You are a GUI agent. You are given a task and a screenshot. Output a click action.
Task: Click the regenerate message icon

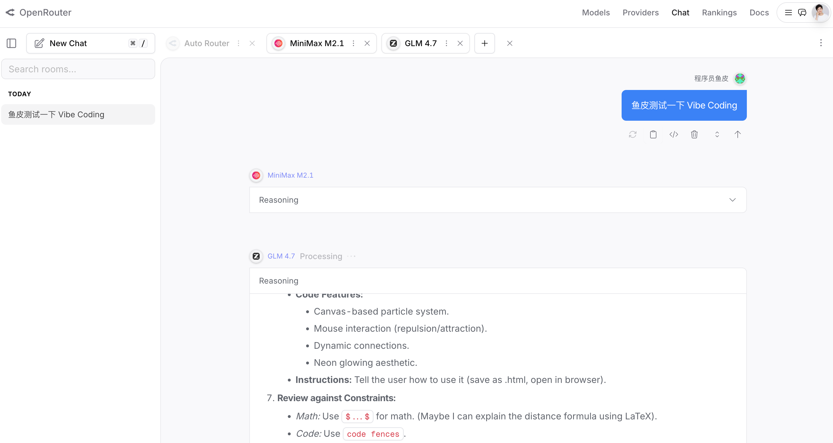(632, 135)
